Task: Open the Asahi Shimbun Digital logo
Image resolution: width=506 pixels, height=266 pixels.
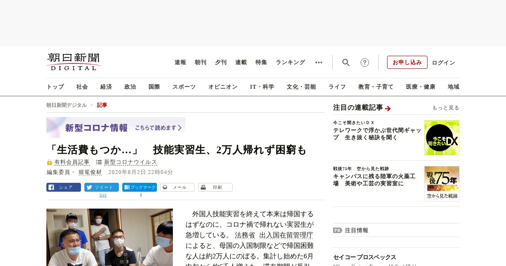Action: point(74,62)
